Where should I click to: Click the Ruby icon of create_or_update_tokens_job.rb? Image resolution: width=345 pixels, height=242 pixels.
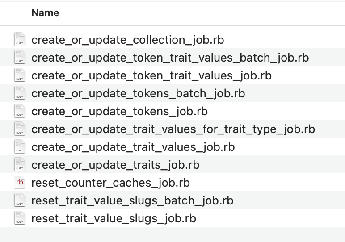click(19, 111)
